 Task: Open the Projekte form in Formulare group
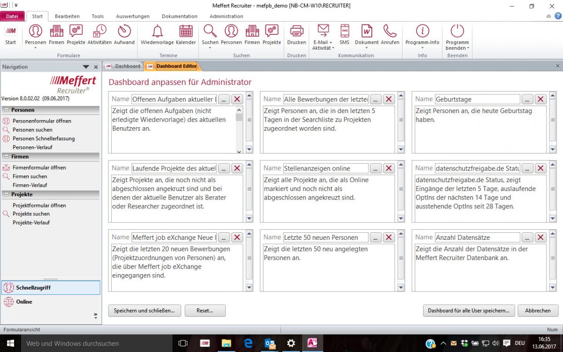click(x=76, y=34)
